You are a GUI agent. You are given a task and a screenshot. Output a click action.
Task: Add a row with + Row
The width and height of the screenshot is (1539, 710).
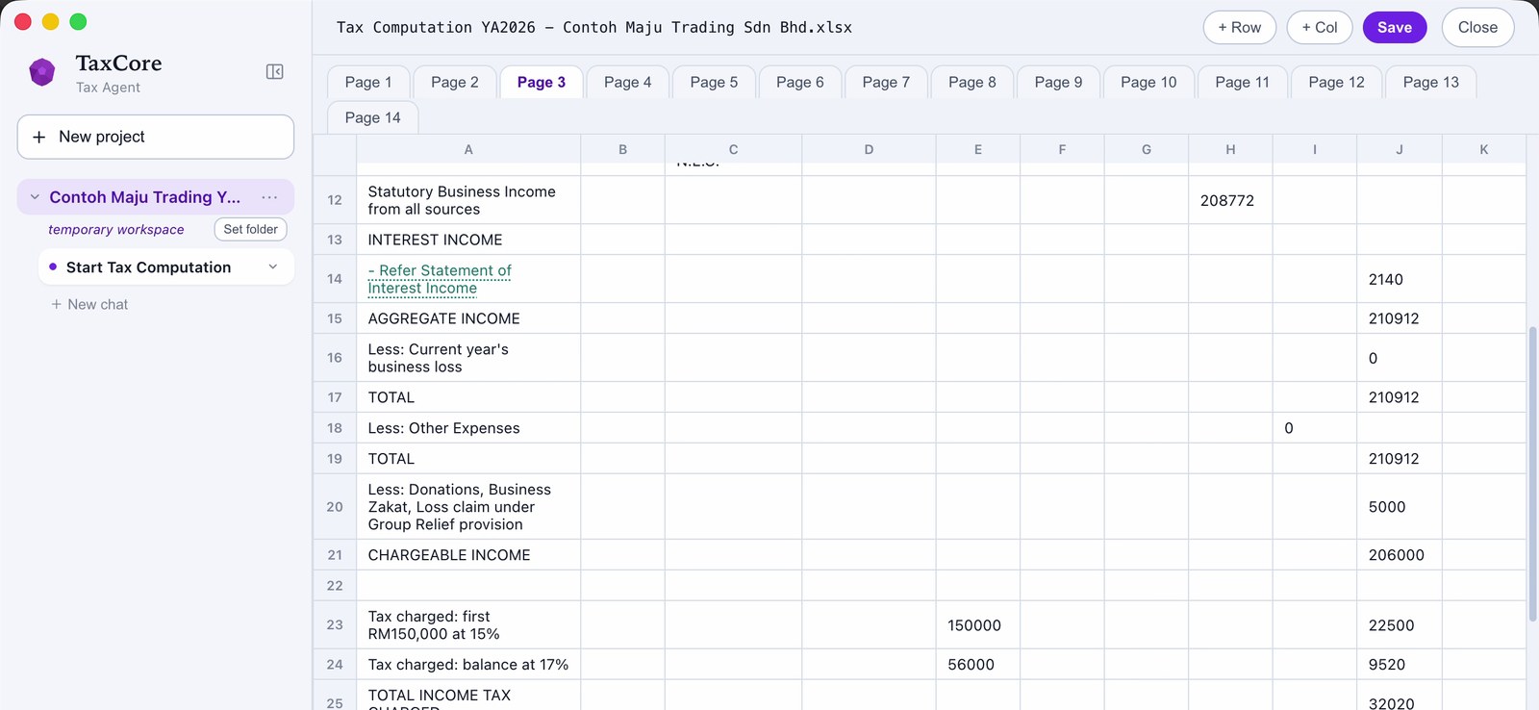coord(1239,28)
